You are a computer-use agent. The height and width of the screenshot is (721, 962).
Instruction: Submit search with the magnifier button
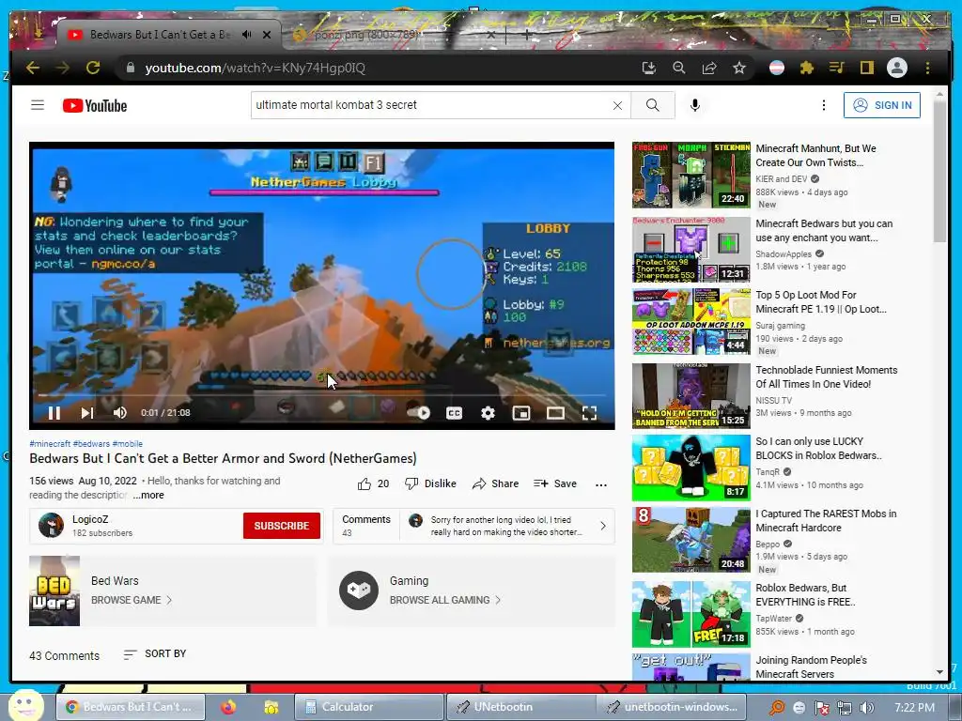(653, 105)
